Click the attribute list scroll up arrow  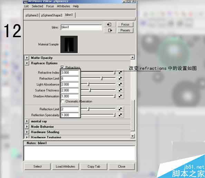[x=133, y=57]
